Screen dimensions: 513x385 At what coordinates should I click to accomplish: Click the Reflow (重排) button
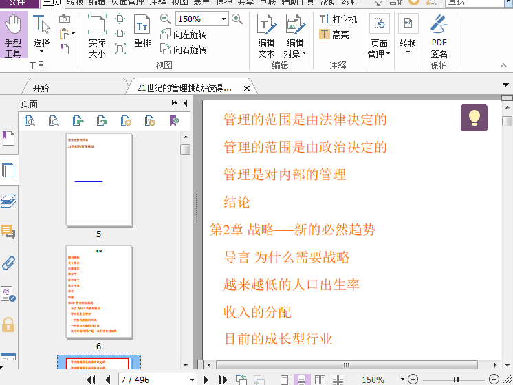tap(142, 32)
